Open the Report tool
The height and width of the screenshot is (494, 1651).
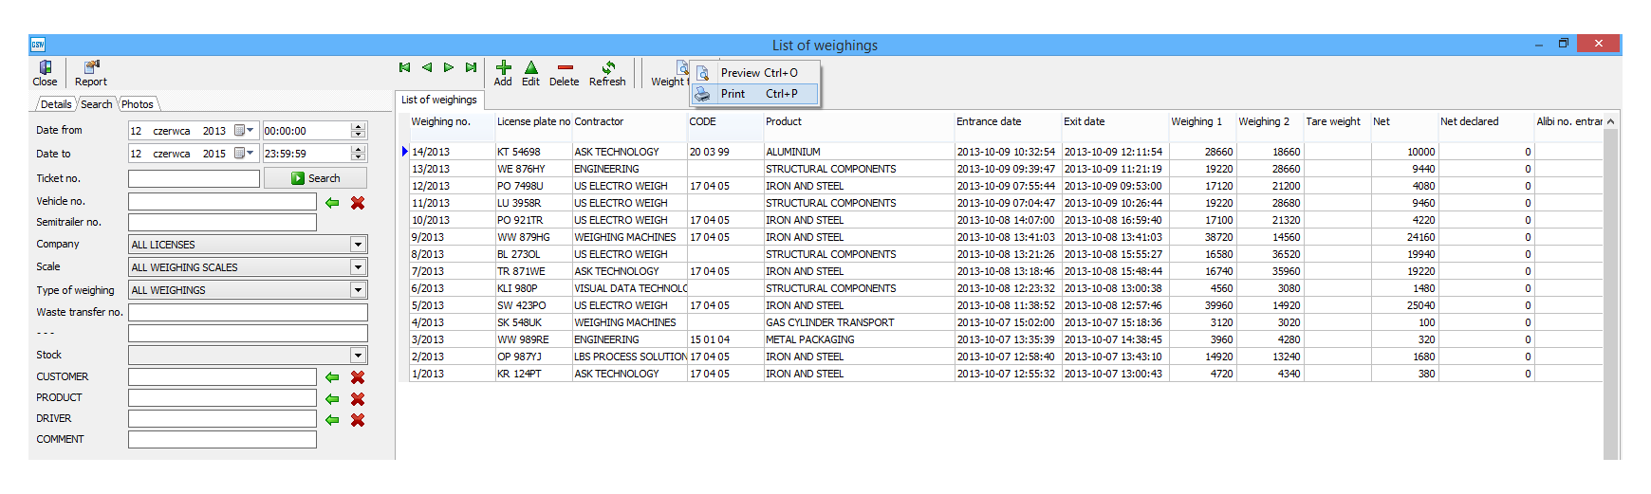pyautogui.click(x=91, y=73)
